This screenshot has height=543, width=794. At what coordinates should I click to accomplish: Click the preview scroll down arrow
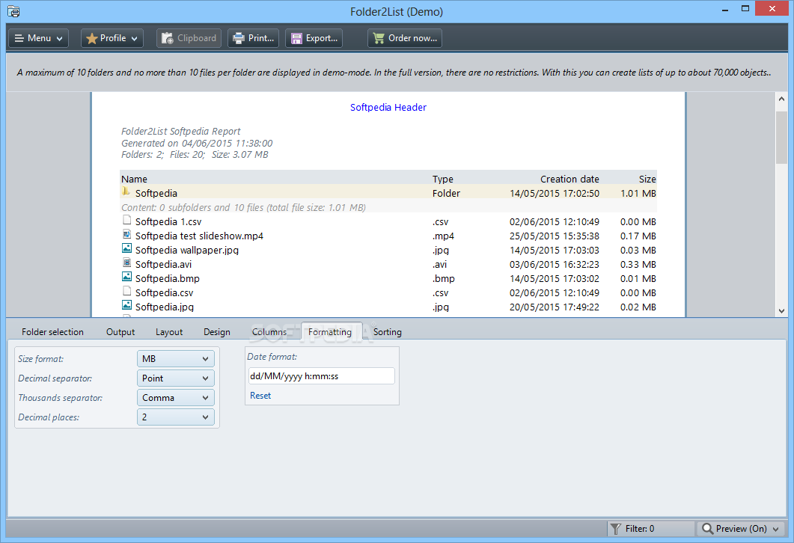pos(781,310)
